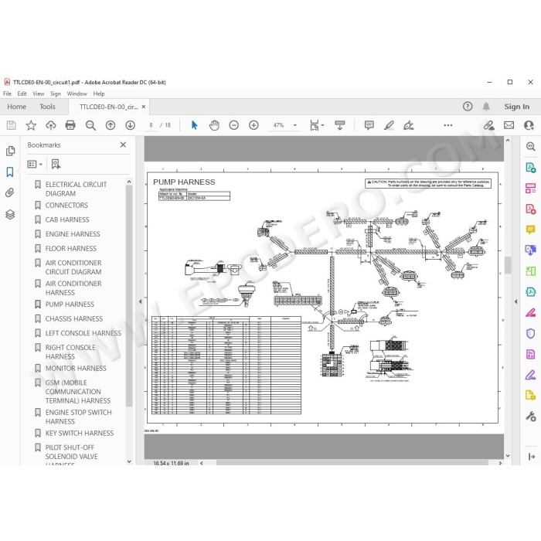Select the Highlight text tool
This screenshot has height=541, width=541.
(x=390, y=125)
